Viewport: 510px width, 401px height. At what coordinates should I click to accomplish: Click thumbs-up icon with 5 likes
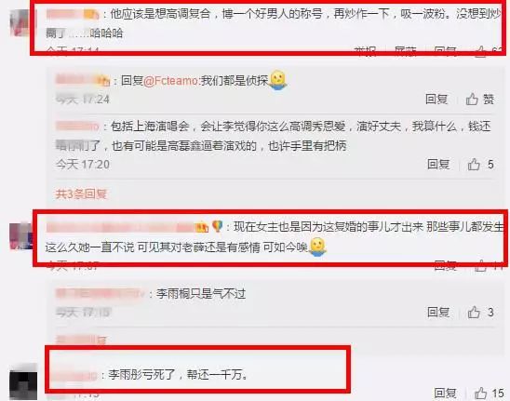coord(474,165)
